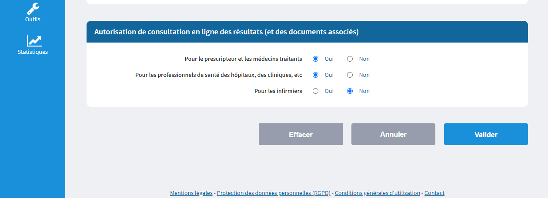Set Non for infirmiers access
Screen dimensions: 548x198
pyautogui.click(x=350, y=91)
